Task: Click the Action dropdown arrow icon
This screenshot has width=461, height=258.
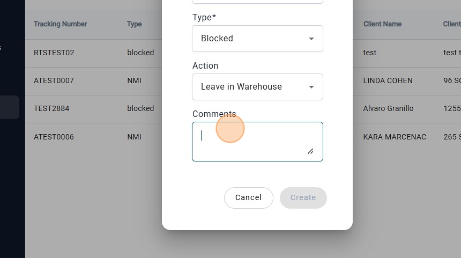Action: [x=311, y=87]
